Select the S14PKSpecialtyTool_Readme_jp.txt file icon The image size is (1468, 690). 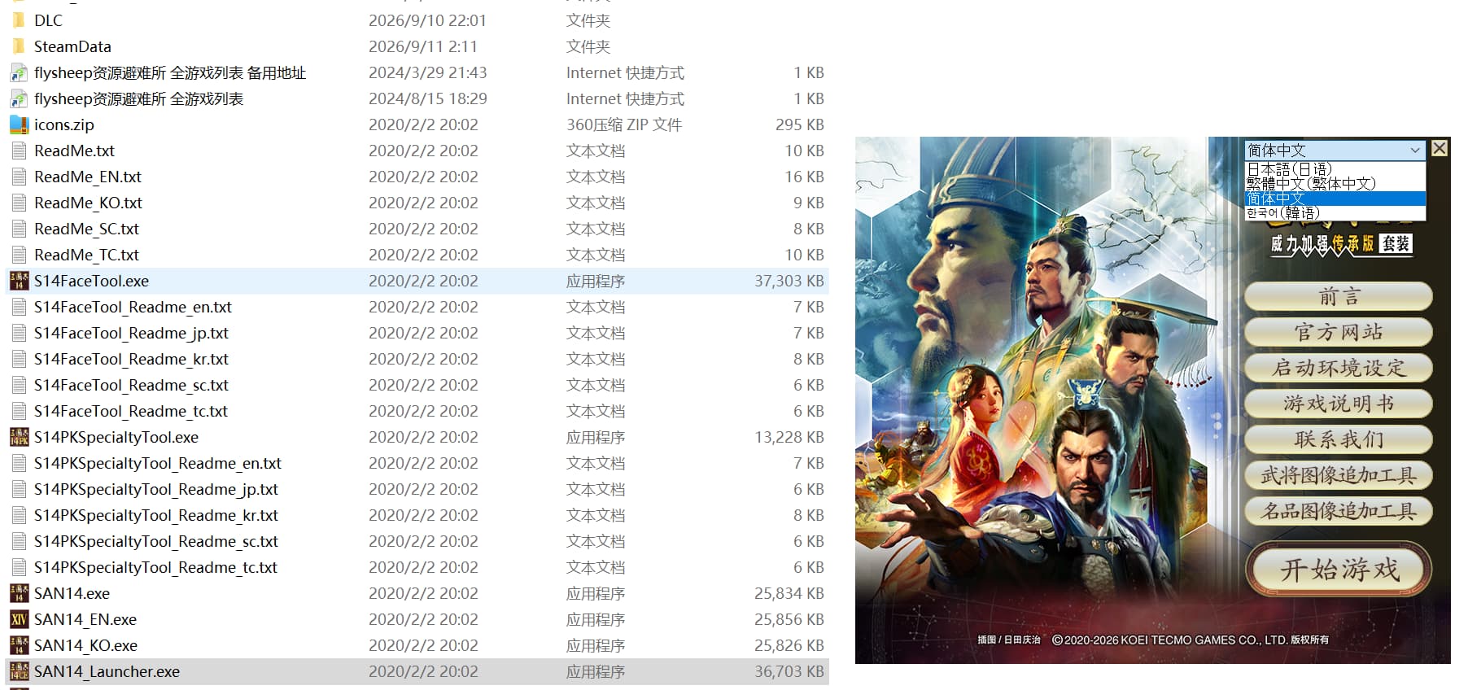tap(19, 489)
